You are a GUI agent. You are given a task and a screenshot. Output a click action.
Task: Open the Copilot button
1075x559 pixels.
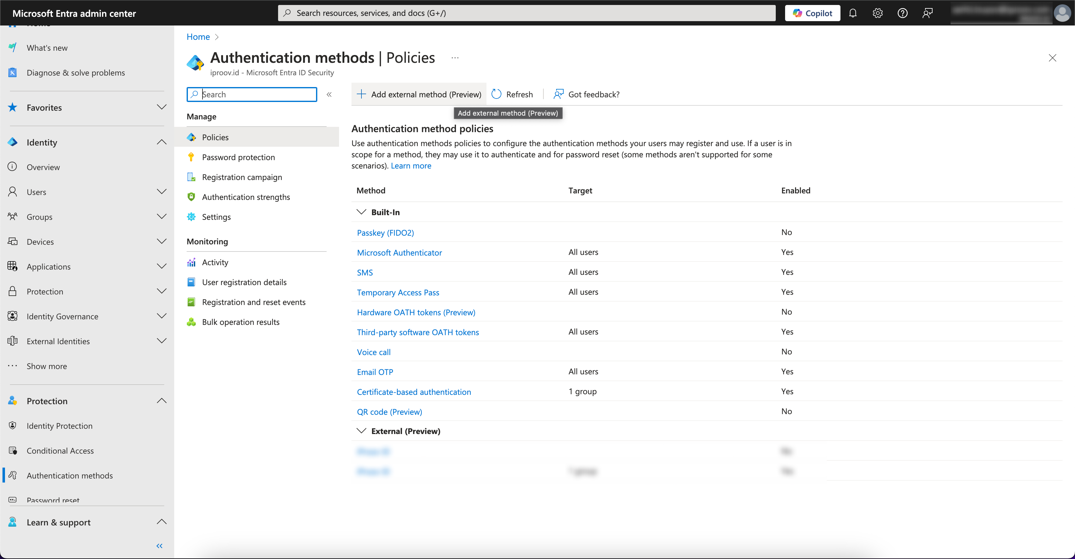812,13
